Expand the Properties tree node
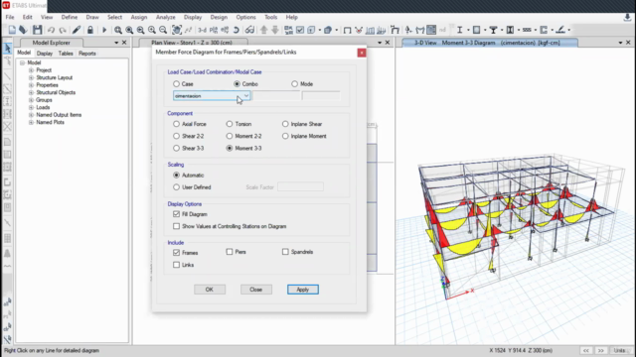This screenshot has height=357, width=636. coord(31,85)
